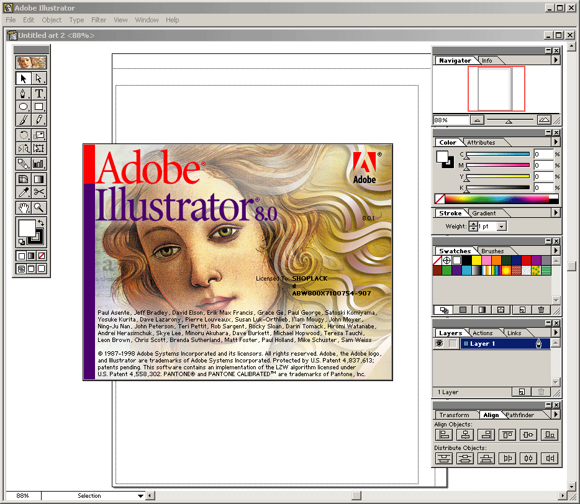Select the Blend tool

tap(24, 164)
